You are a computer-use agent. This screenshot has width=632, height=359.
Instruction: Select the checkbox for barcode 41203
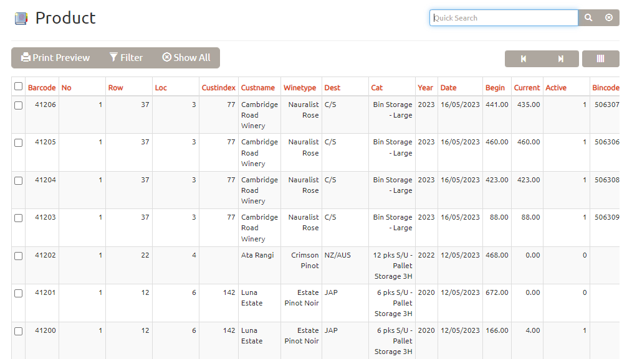[x=18, y=218]
